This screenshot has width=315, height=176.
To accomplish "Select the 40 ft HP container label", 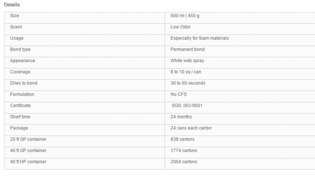I will (28, 162).
